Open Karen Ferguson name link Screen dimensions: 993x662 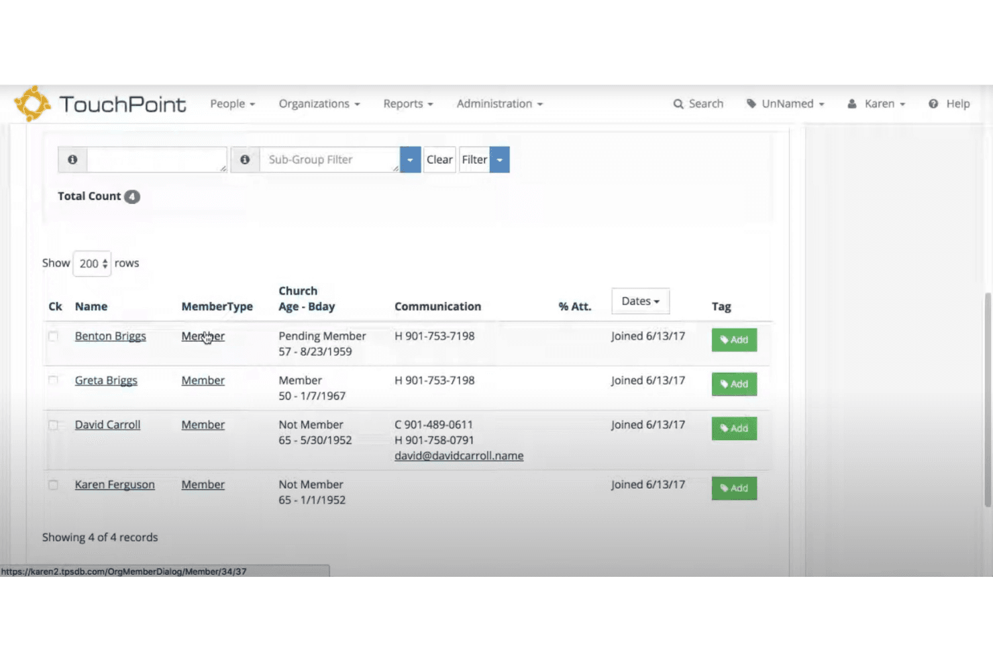point(115,484)
